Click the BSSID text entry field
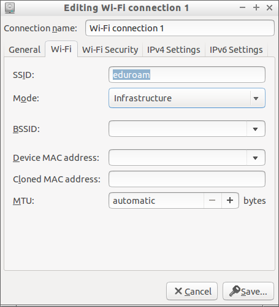The height and width of the screenshot is (307, 279). point(178,129)
